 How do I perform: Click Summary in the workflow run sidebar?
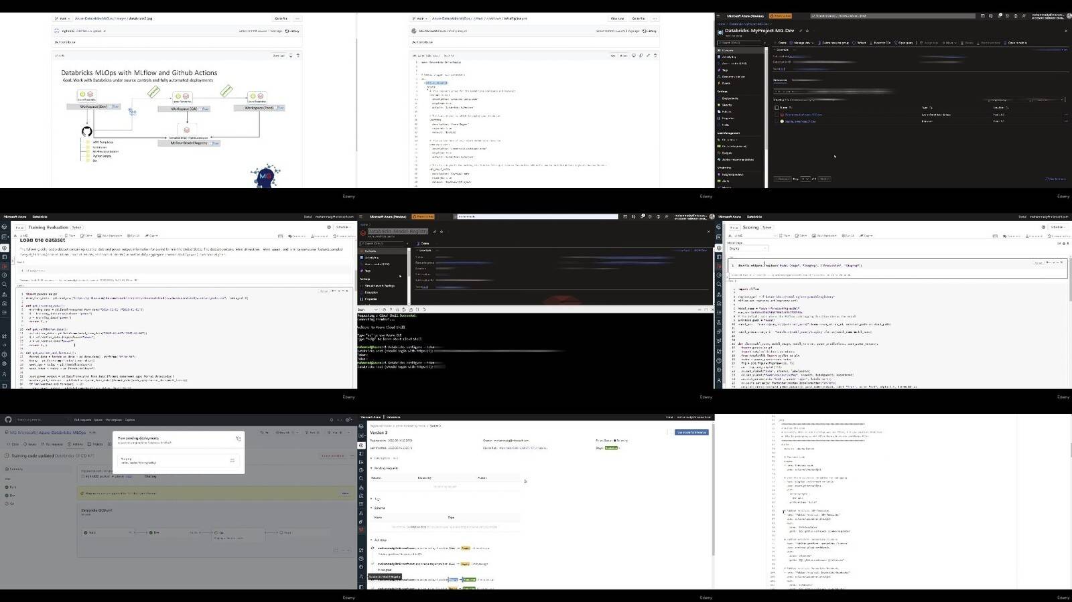(38, 469)
